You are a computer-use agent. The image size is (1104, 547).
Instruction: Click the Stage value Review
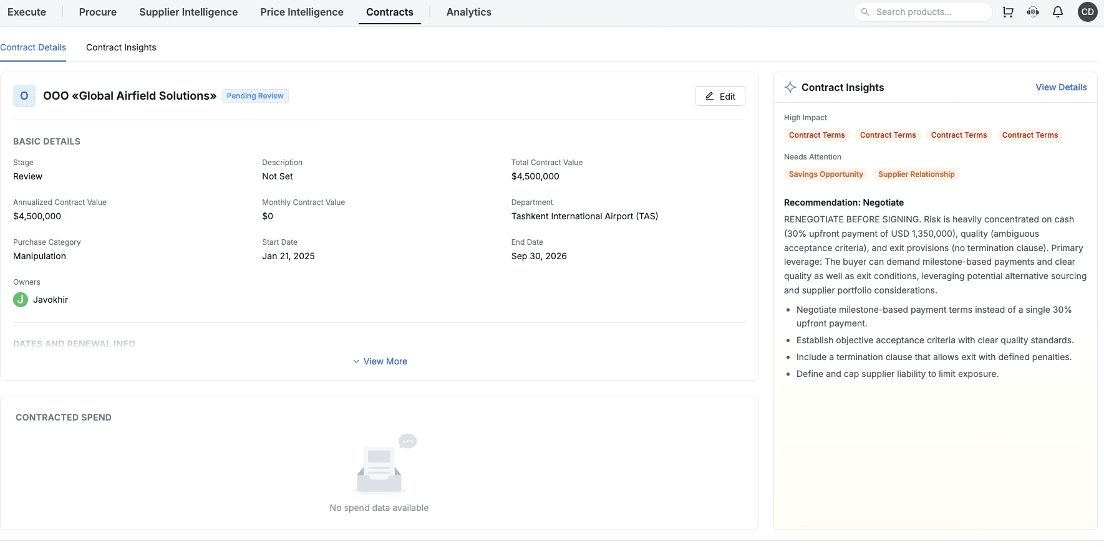click(x=27, y=176)
